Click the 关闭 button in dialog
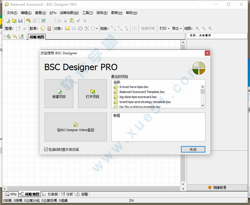The height and width of the screenshot is (205, 250). [193, 149]
